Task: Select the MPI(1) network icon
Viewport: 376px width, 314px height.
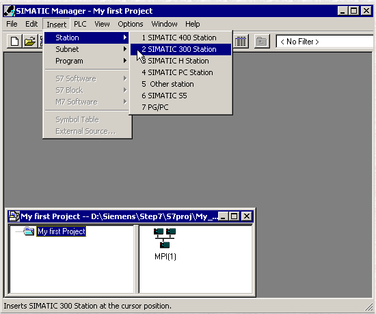Action: click(x=165, y=238)
